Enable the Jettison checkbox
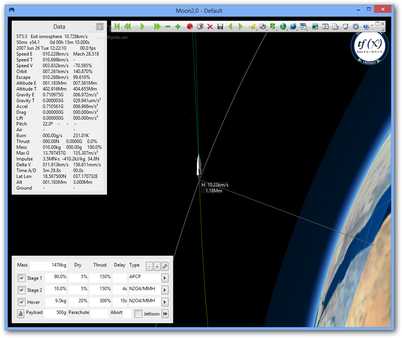402x338 pixels. [x=138, y=314]
